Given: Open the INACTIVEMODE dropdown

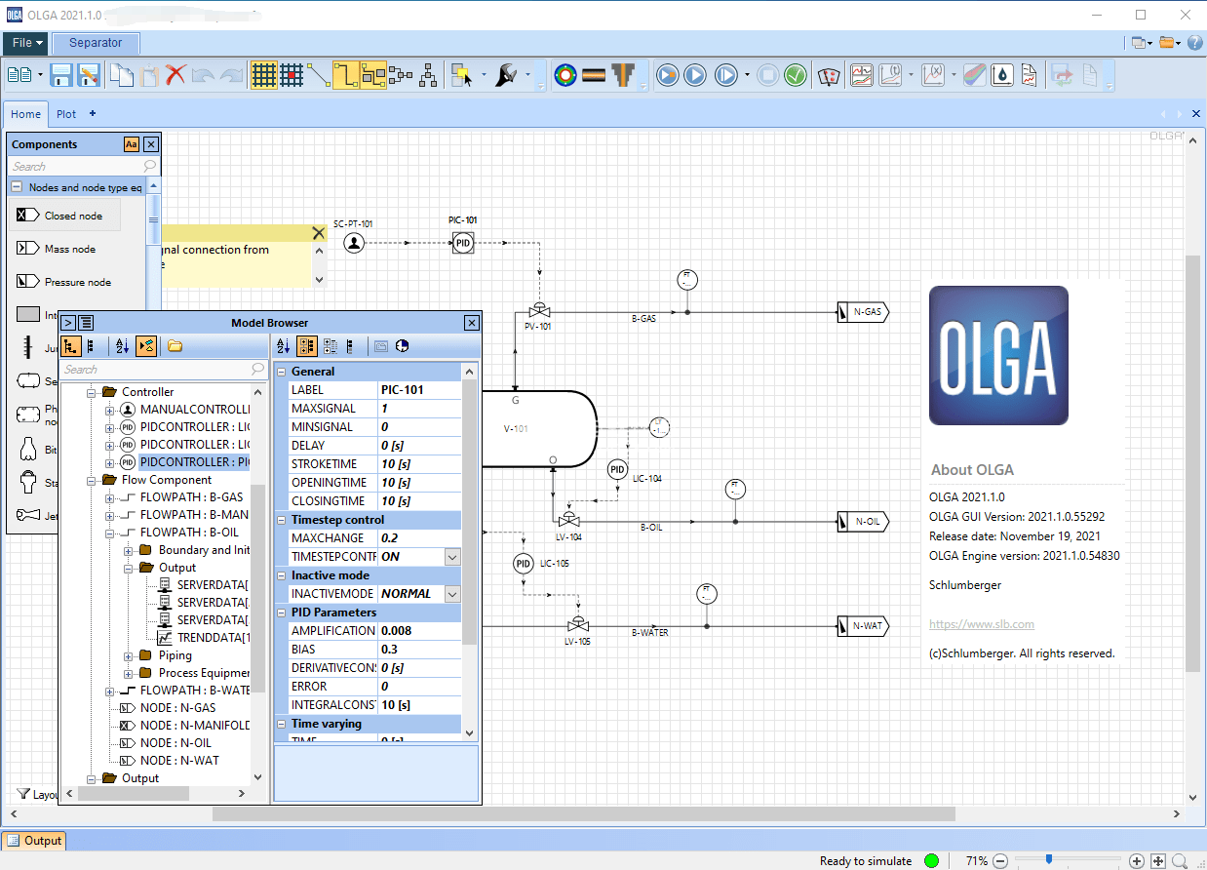Looking at the screenshot, I should click(x=454, y=593).
